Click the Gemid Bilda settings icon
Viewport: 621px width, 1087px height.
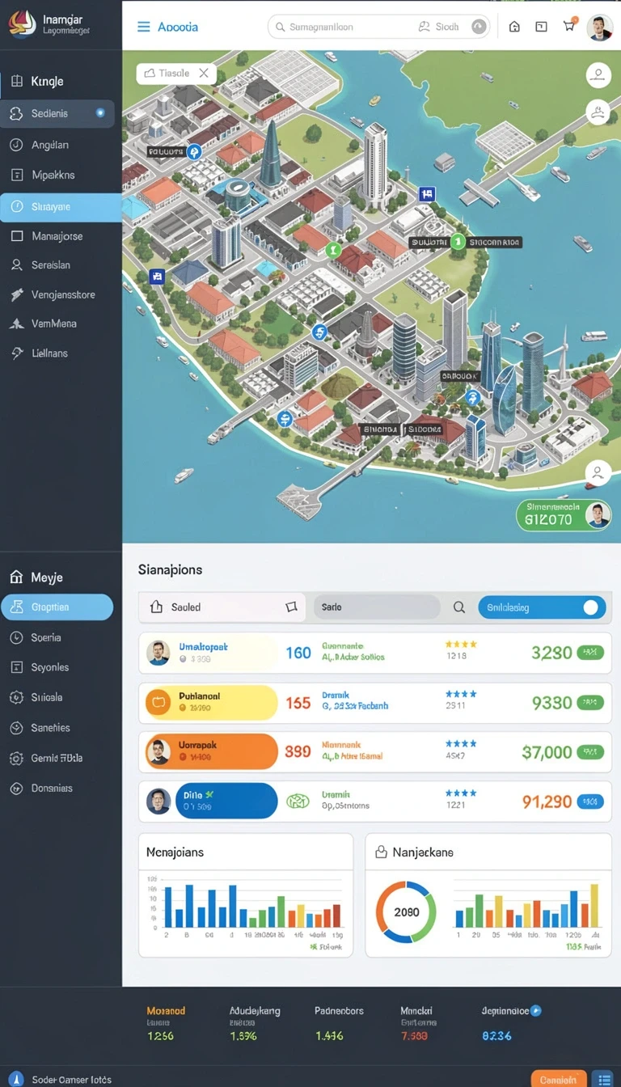click(16, 759)
